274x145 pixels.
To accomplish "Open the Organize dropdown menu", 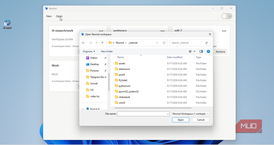I will click(89, 51).
